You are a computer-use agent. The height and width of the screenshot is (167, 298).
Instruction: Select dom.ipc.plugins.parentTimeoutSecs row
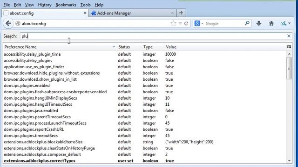point(145,116)
